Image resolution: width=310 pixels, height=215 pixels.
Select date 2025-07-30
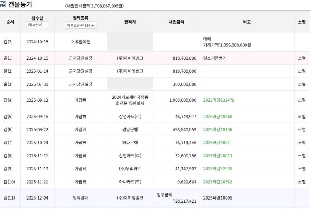(37, 84)
